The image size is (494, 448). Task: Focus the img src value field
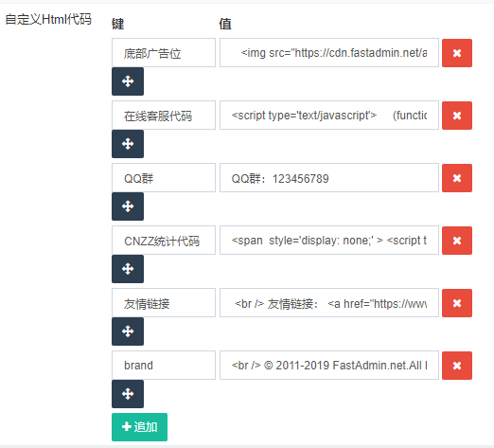(x=329, y=53)
